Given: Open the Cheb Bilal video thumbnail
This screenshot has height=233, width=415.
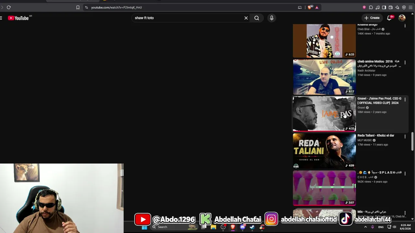Looking at the screenshot, I should coord(324,41).
